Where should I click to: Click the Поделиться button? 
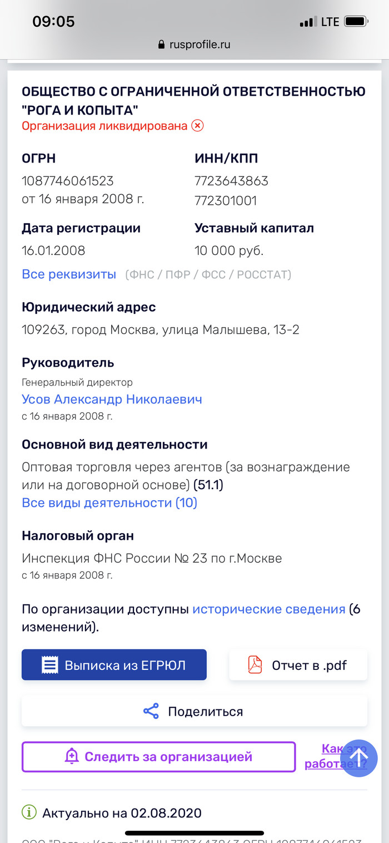click(x=194, y=711)
